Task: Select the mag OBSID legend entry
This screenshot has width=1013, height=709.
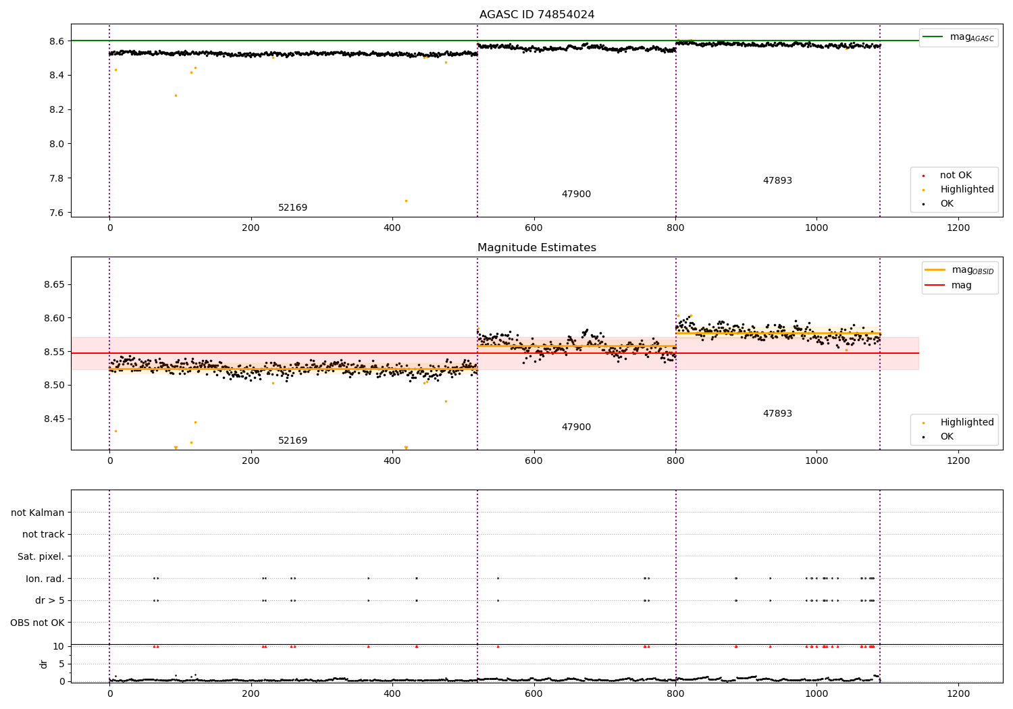Action: (959, 270)
